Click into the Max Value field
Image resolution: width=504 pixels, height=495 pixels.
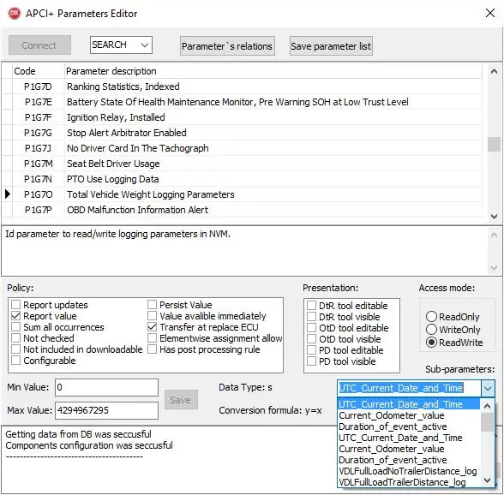[106, 410]
